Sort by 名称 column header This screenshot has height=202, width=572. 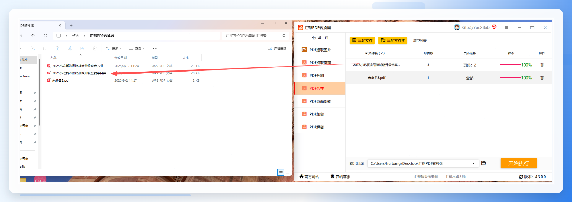click(53, 58)
